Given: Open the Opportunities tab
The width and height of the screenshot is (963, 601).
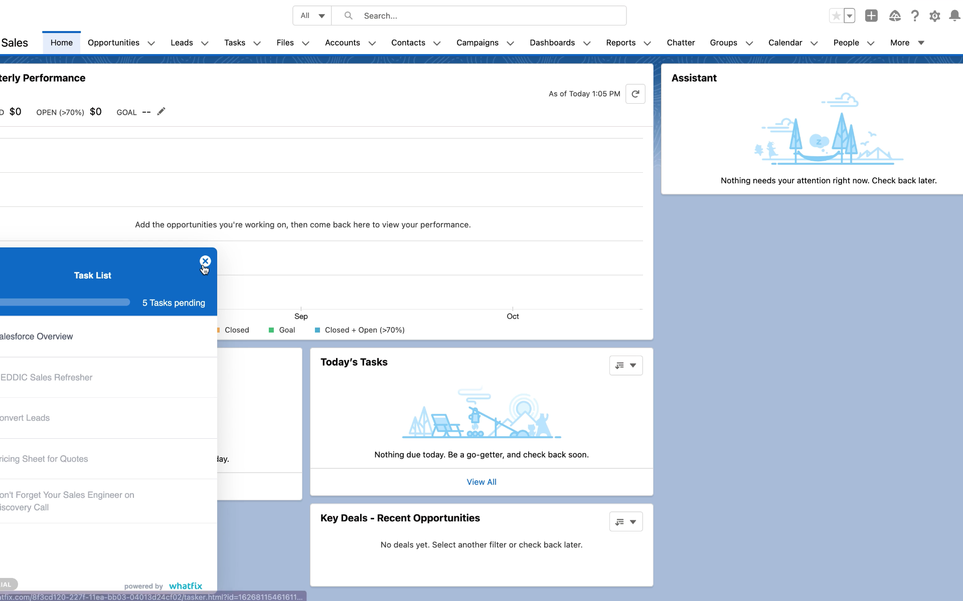Looking at the screenshot, I should (x=113, y=43).
